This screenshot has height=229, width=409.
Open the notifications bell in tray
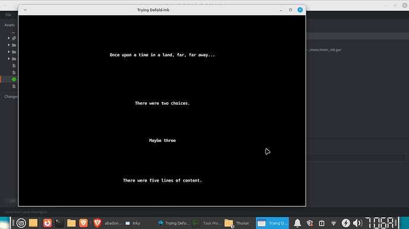point(298,223)
